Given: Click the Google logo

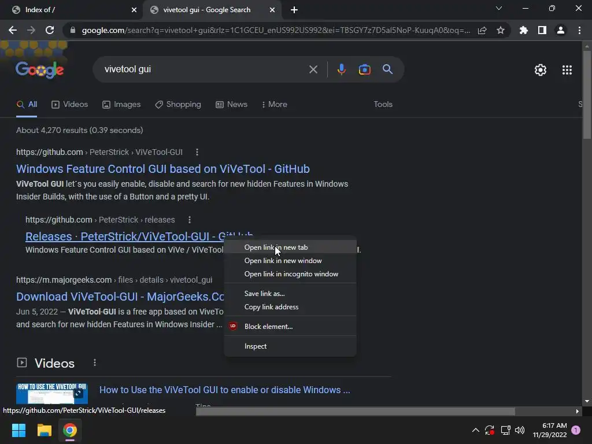Looking at the screenshot, I should [x=40, y=69].
